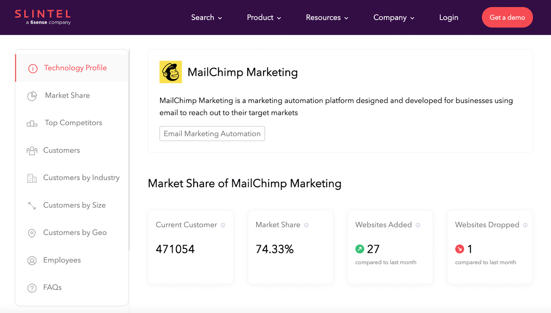Click the Customers by Geo pin icon
The height and width of the screenshot is (313, 551).
[32, 233]
